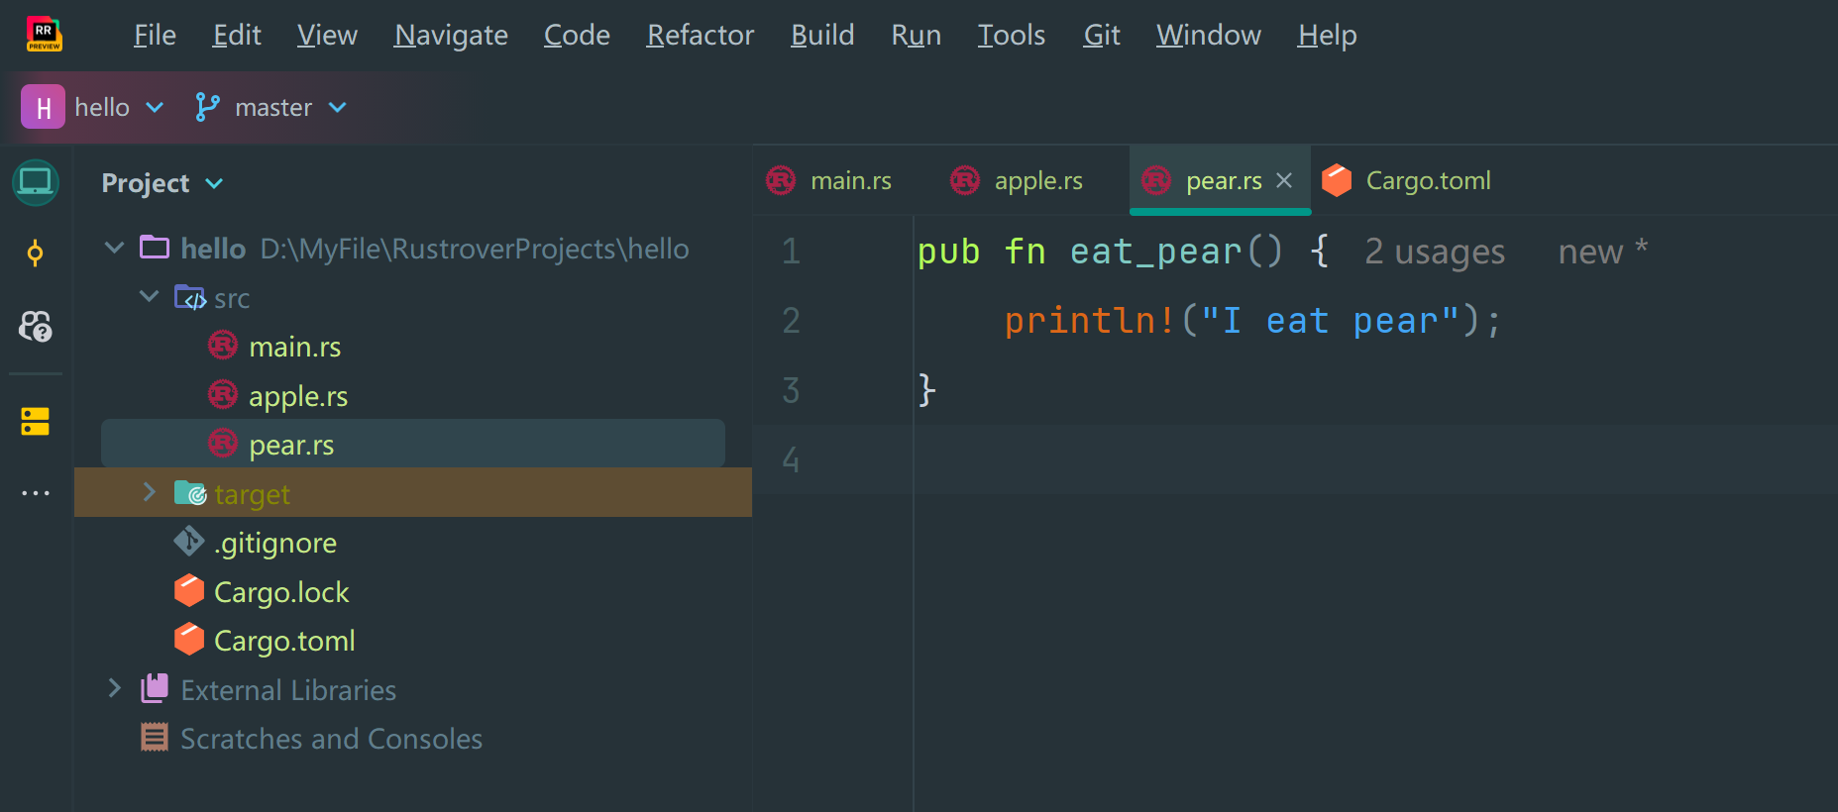The width and height of the screenshot is (1838, 812).
Task: Click the Rust icon of main.rs in tree
Action: [x=223, y=346]
